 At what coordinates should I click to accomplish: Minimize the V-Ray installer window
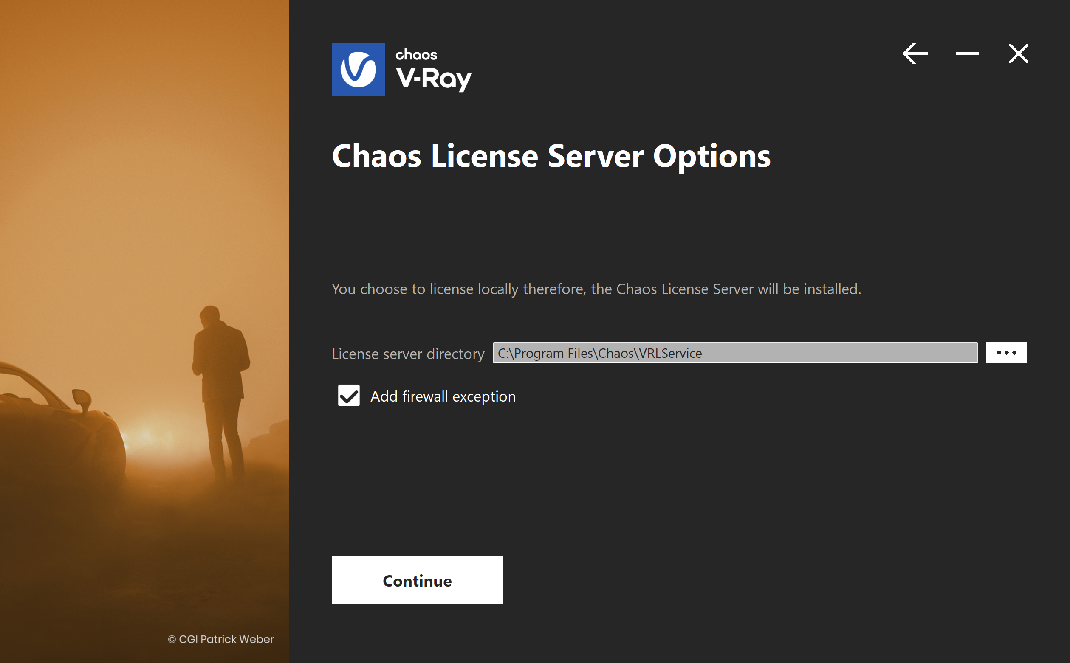coord(967,53)
